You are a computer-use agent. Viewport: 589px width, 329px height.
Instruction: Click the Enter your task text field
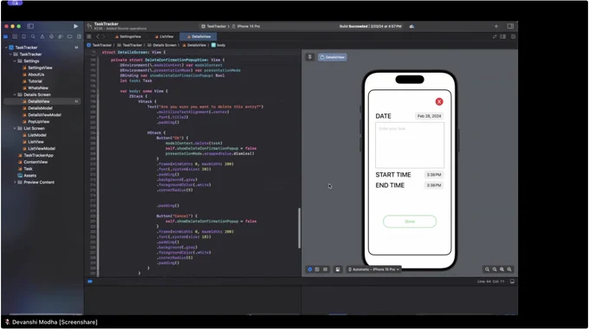tap(410, 145)
